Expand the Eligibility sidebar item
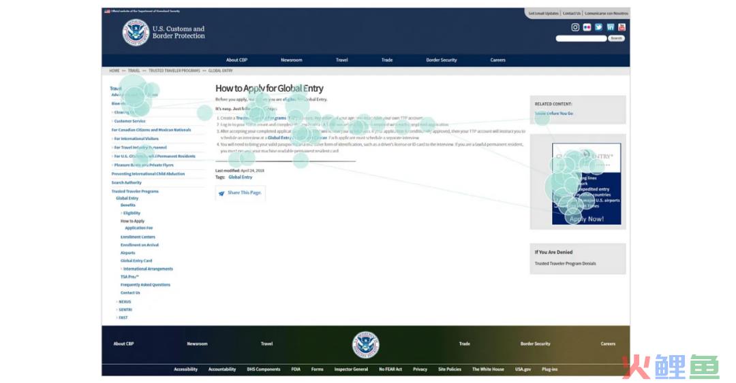Viewport: 736px width, 383px height. click(x=132, y=214)
